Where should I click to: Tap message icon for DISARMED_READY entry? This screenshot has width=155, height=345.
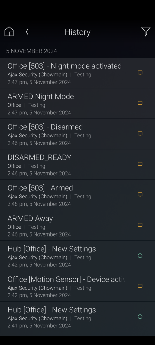click(140, 164)
